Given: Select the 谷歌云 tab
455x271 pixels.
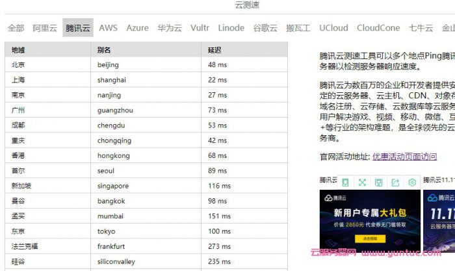Looking at the screenshot, I should (x=265, y=28).
